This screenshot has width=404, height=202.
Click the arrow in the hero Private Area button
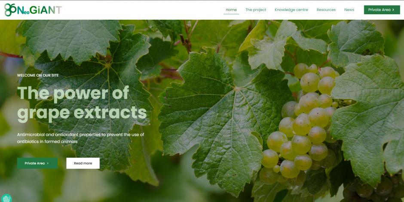pos(48,163)
